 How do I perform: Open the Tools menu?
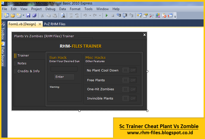coord(88,9)
